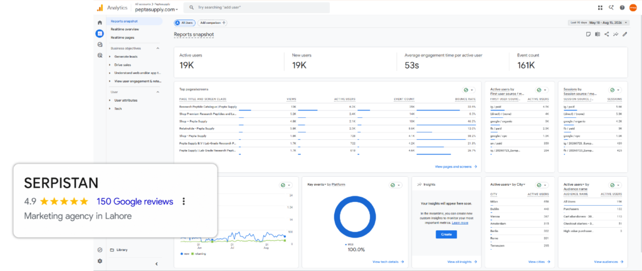Image resolution: width=642 pixels, height=271 pixels.
Task: Click the 'google / organic' row in Sessions card
Action: [x=593, y=121]
